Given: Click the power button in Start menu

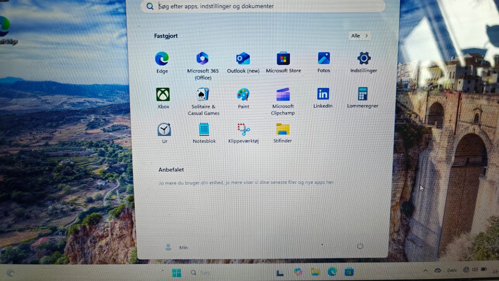Looking at the screenshot, I should (360, 246).
